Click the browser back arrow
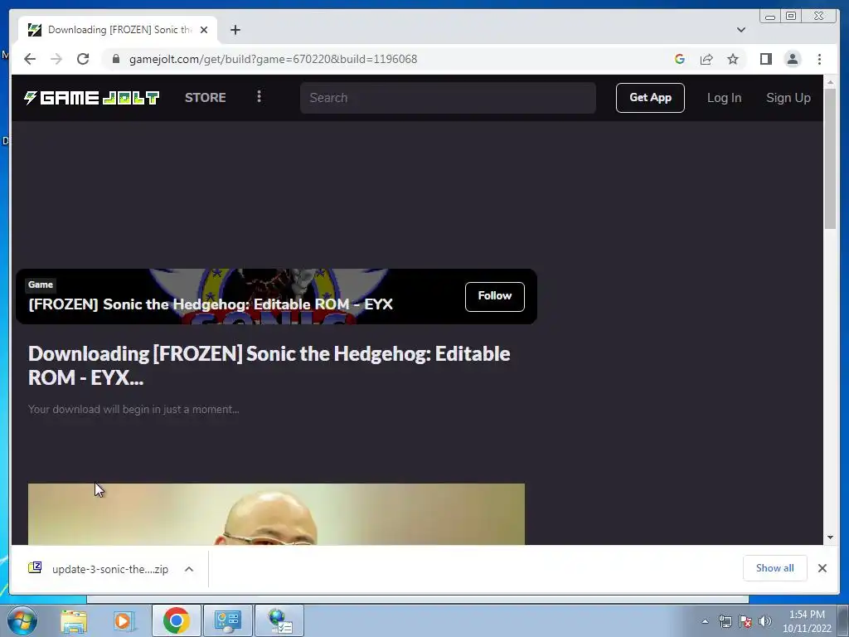The width and height of the screenshot is (849, 637). [x=30, y=59]
